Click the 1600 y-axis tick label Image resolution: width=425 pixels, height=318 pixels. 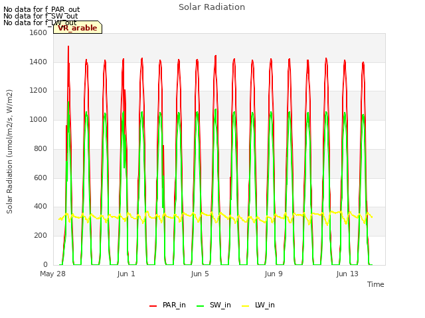[39, 32]
